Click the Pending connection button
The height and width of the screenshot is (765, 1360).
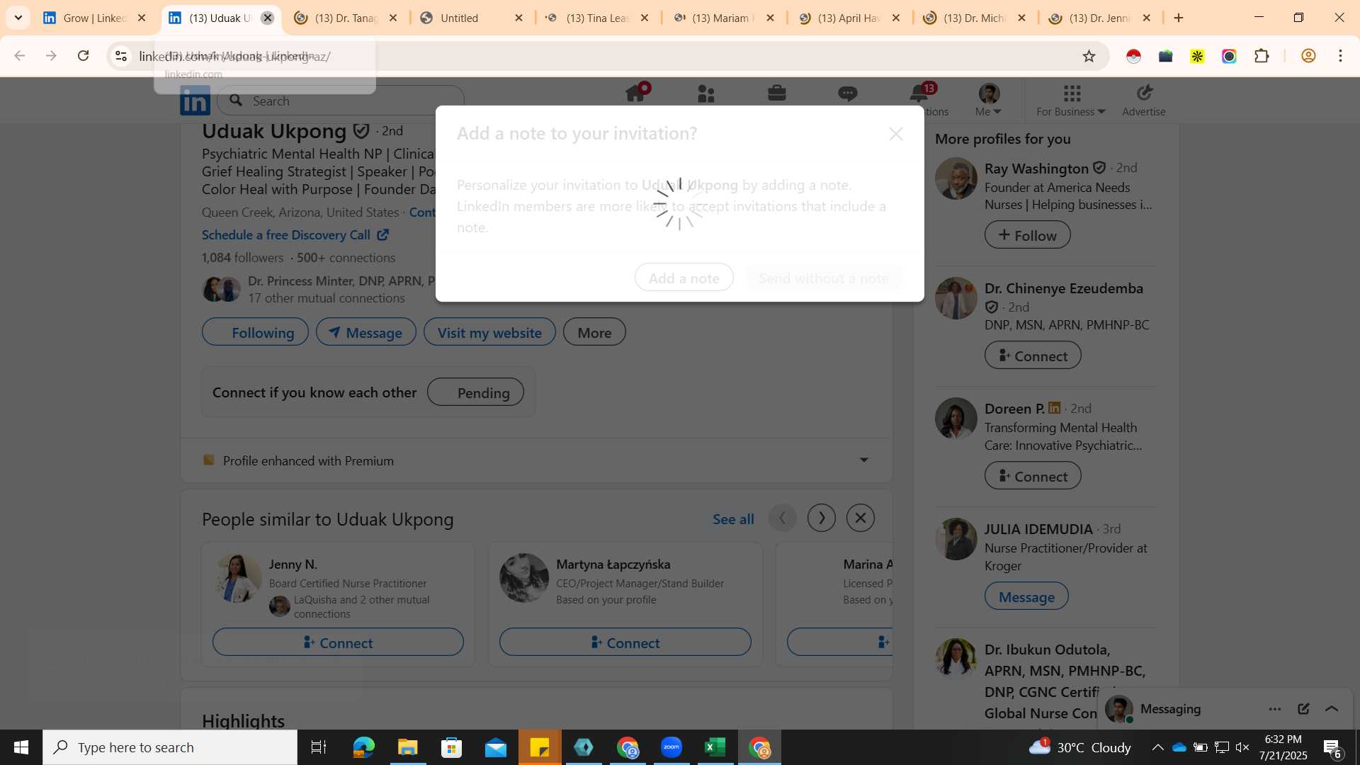click(475, 392)
